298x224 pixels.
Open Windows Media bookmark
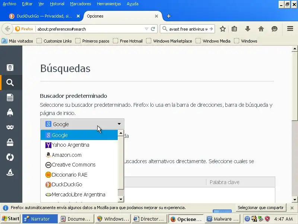[213, 41]
